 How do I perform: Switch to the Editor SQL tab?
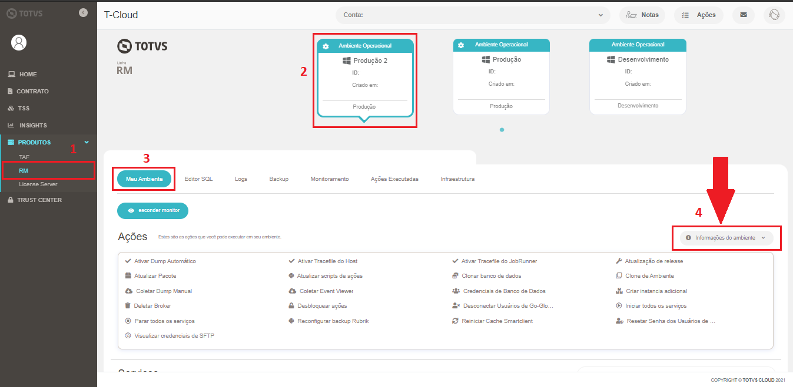199,179
